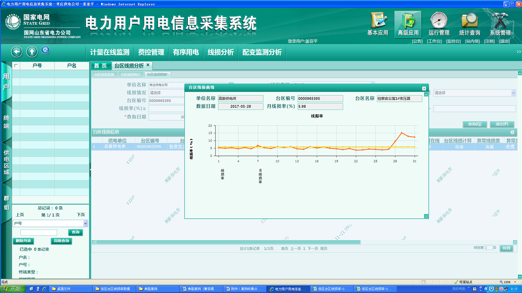
Task: Open the 系统管理 hammer tools icon
Action: [x=500, y=21]
